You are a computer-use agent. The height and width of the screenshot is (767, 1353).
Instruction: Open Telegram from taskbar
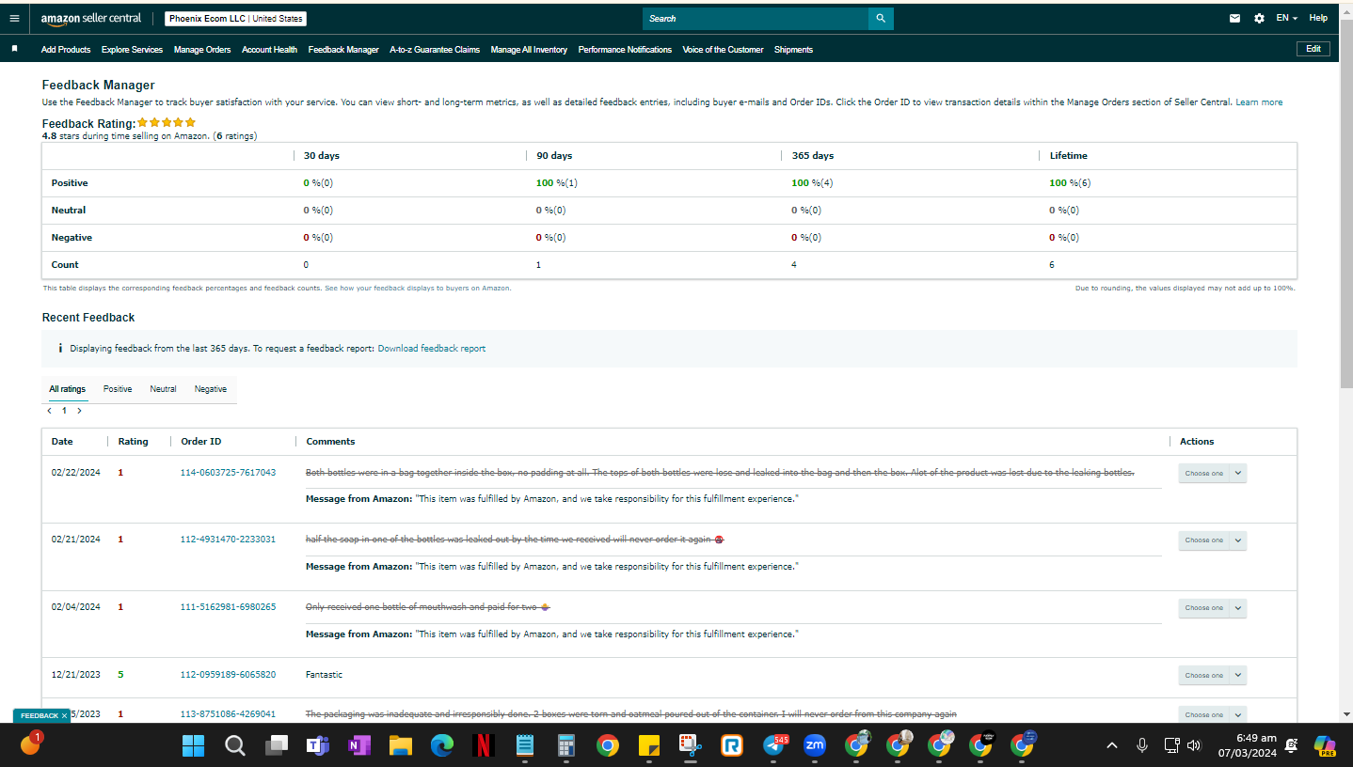pyautogui.click(x=774, y=746)
